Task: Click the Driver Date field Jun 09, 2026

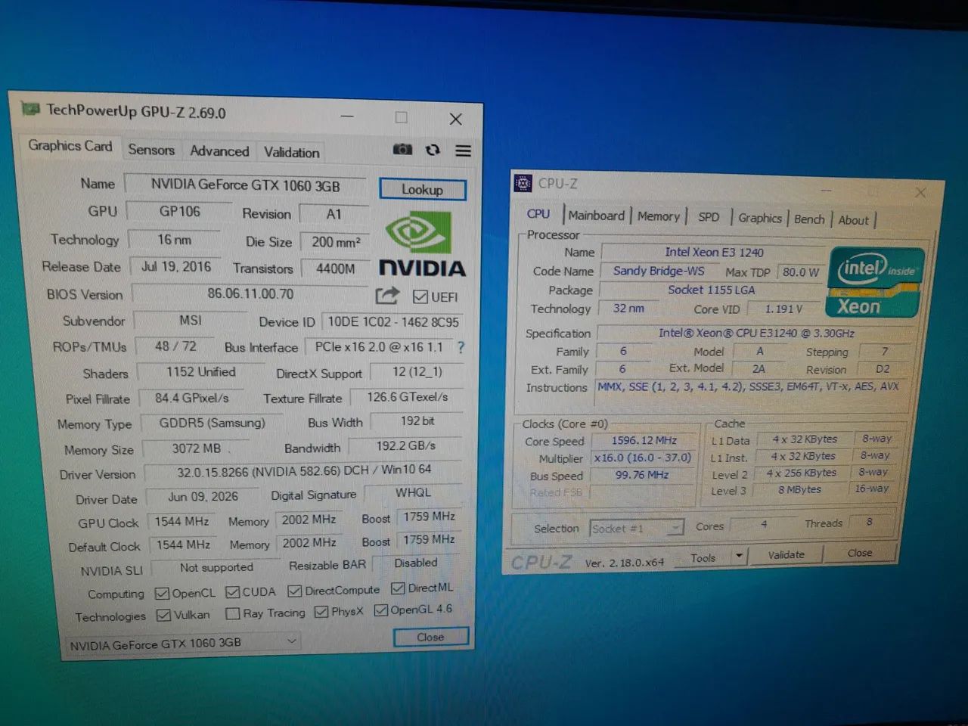Action: (x=203, y=497)
